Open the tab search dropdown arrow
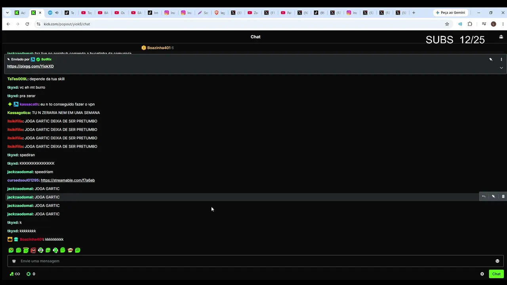Image resolution: width=507 pixels, height=285 pixels. (7, 13)
